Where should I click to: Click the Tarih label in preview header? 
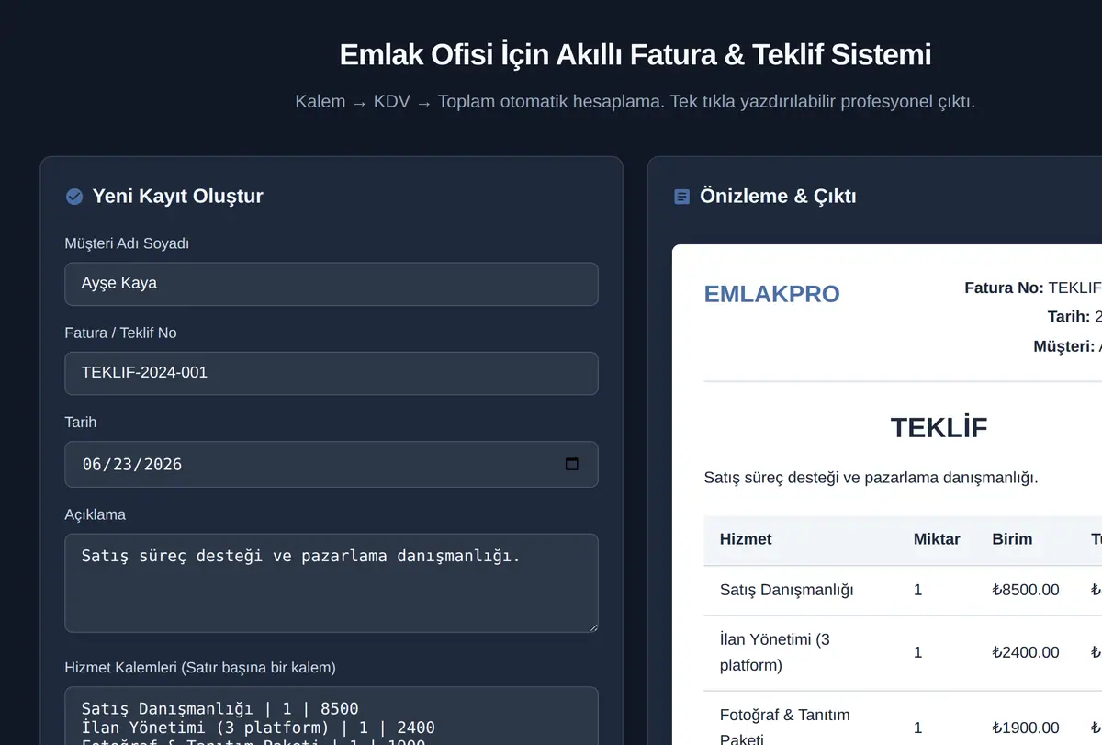click(1069, 317)
